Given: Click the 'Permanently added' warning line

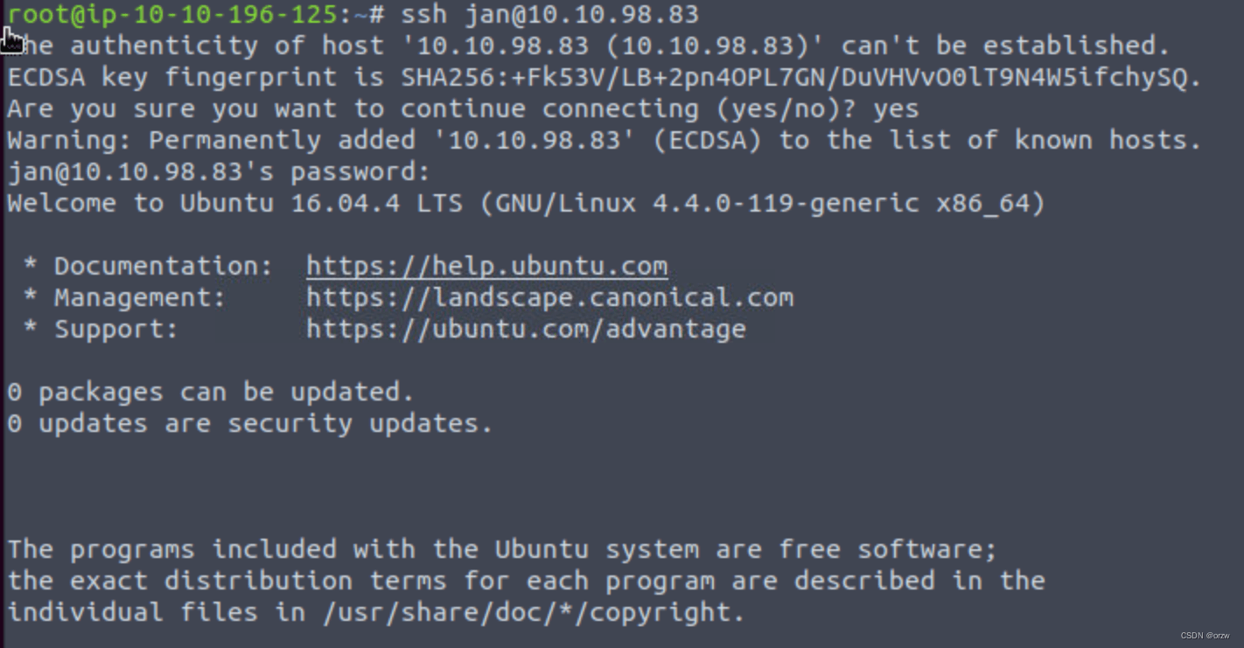Looking at the screenshot, I should pos(605,140).
